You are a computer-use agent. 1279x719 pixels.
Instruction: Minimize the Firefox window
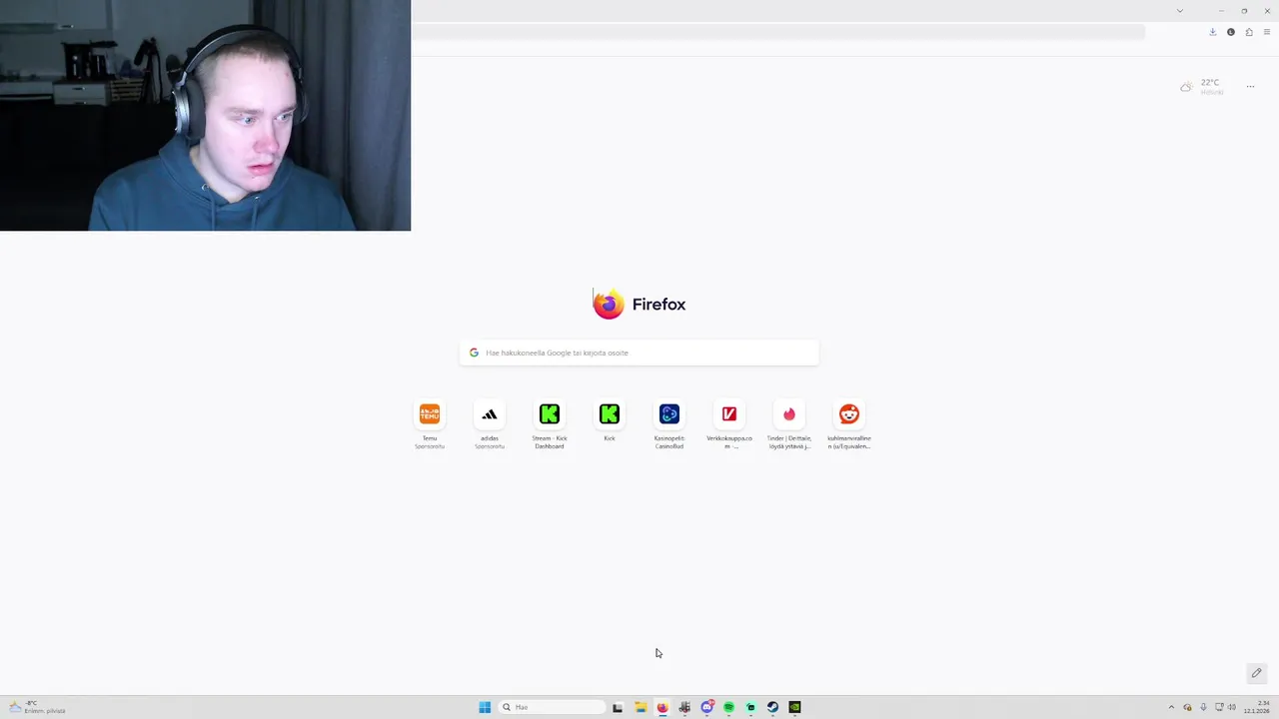click(1221, 11)
